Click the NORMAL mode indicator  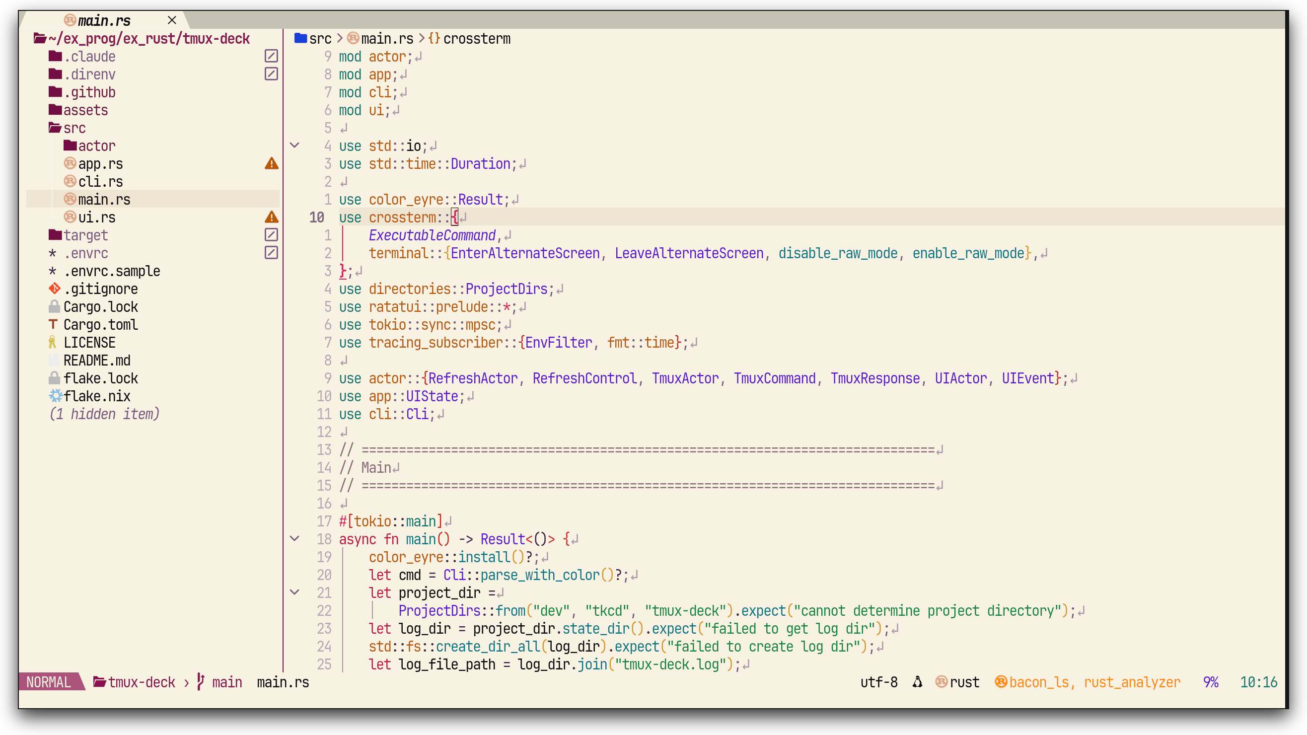(x=49, y=682)
